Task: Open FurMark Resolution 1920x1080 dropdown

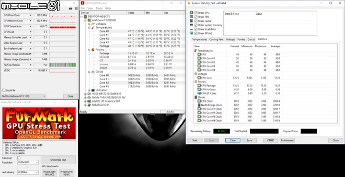Action: point(28,162)
